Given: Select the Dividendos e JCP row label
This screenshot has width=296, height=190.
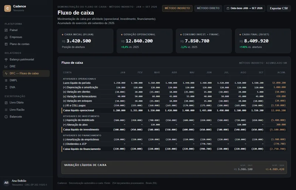Looking at the screenshot, I should coord(75,144).
